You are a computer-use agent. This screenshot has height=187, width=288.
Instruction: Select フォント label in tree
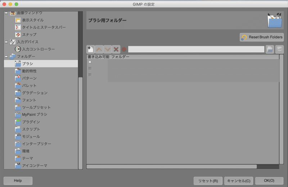[x=29, y=100]
